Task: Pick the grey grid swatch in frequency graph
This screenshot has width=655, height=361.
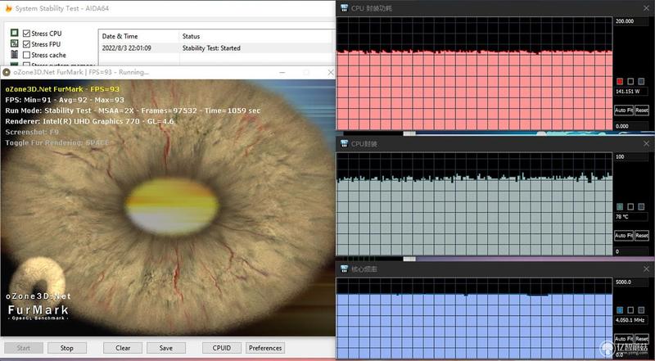Action: [x=641, y=310]
